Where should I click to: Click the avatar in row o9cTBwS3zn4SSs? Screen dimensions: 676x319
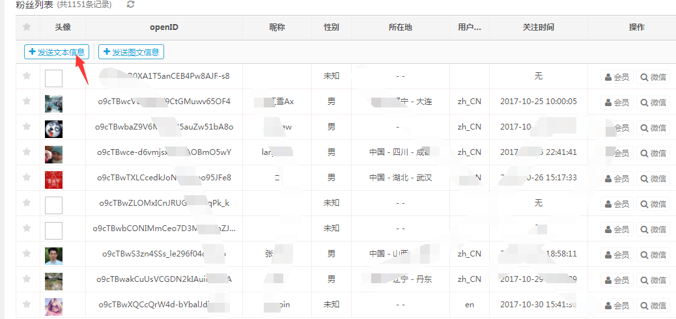coord(54,256)
